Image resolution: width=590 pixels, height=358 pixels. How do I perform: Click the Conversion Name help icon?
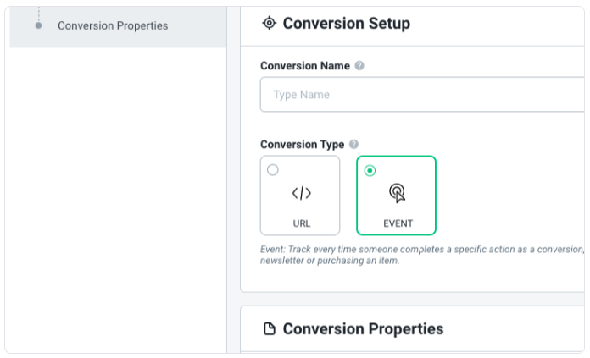[359, 66]
